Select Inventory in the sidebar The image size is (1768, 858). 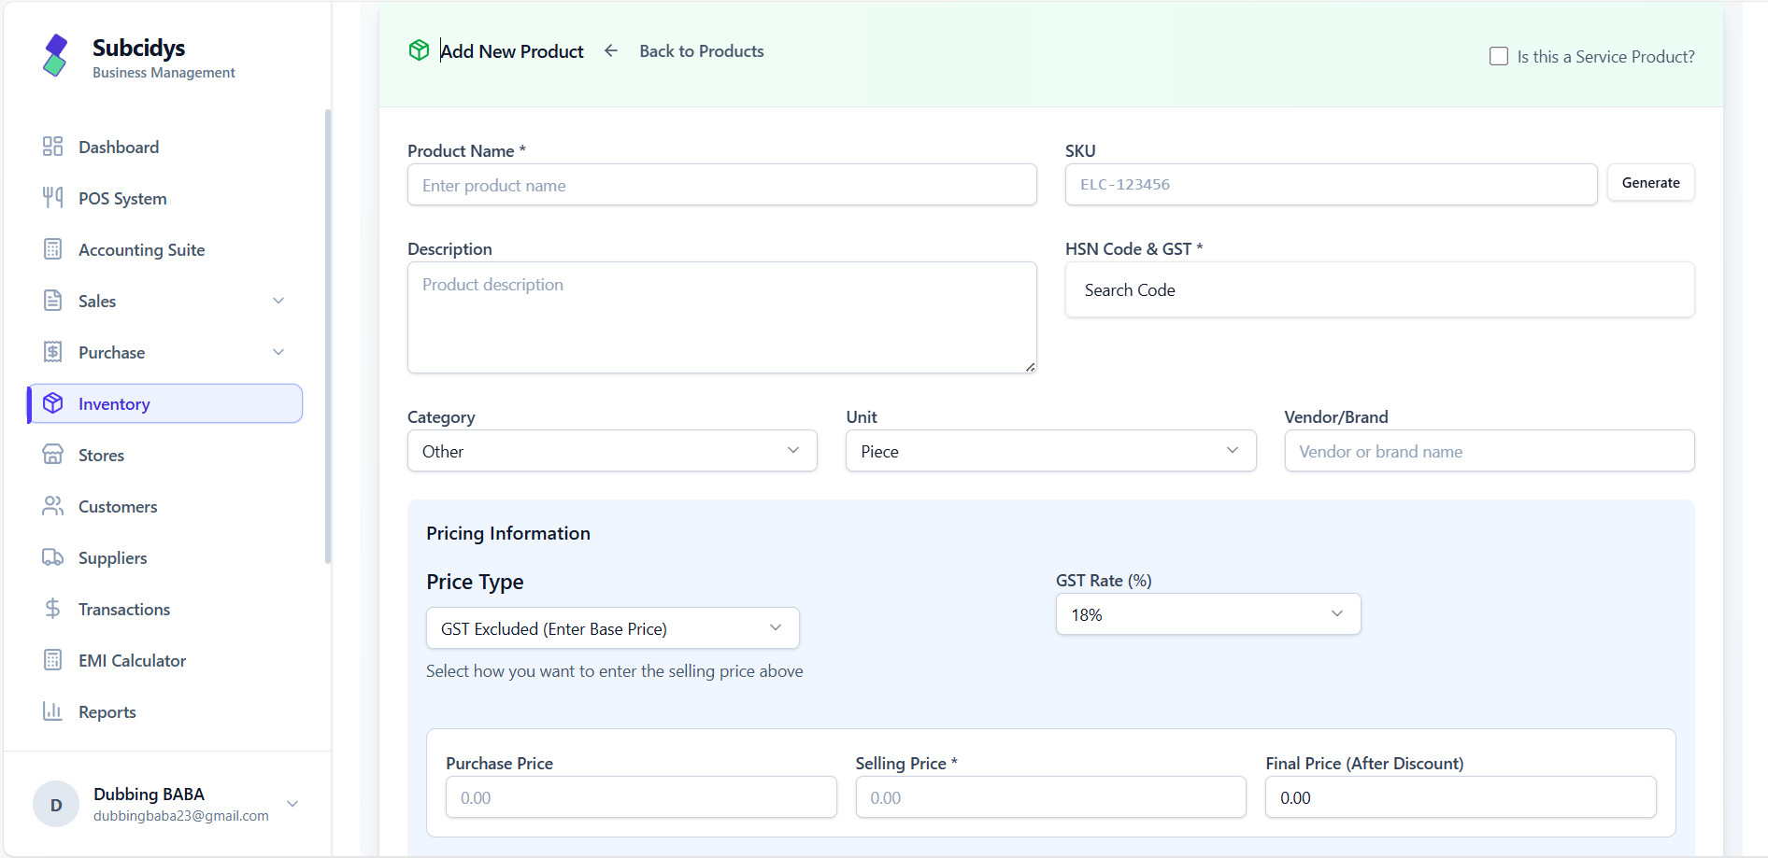164,403
